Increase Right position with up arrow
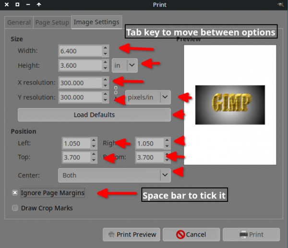The width and height of the screenshot is (288, 248). coord(167,140)
